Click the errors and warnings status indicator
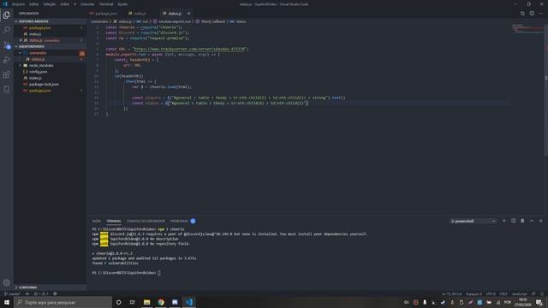 41,293
